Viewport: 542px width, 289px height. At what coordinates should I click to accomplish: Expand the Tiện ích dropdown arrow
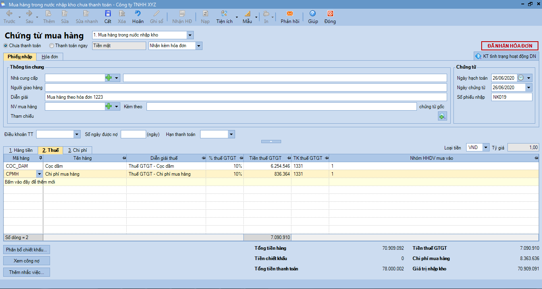click(x=237, y=17)
